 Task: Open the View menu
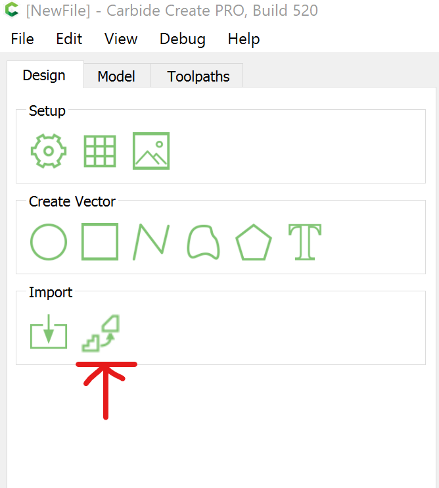pyautogui.click(x=121, y=39)
